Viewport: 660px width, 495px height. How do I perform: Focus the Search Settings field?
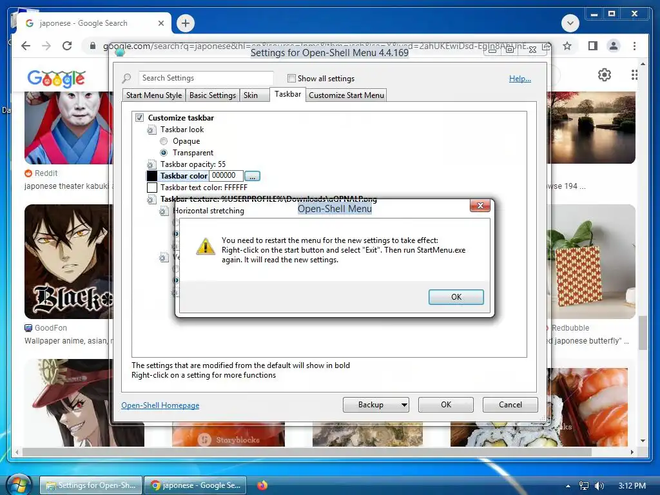click(206, 78)
